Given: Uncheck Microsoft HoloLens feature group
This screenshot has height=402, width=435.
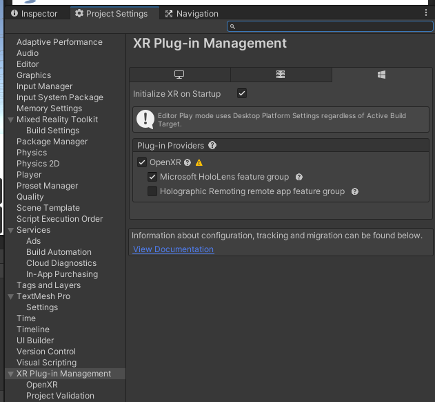Looking at the screenshot, I should coord(152,177).
